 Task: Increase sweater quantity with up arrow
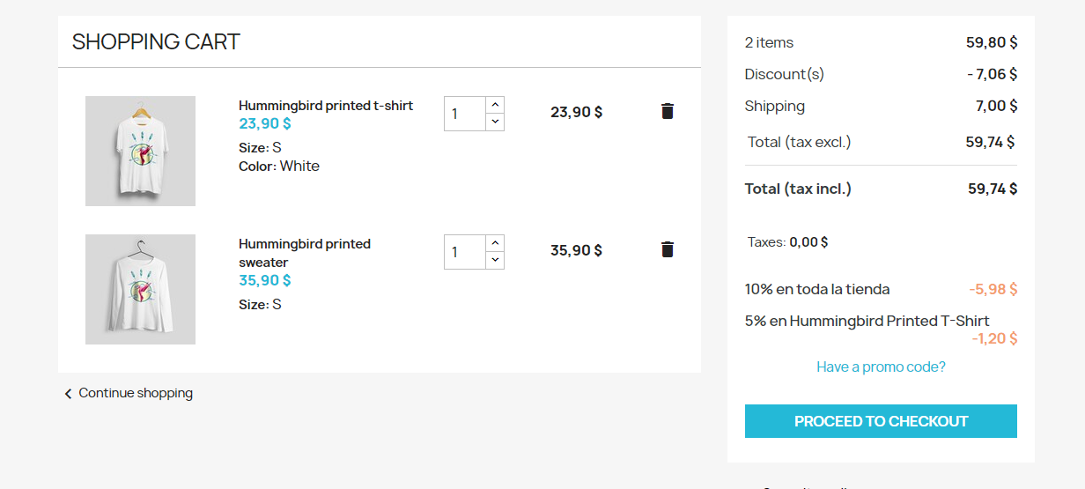point(495,243)
